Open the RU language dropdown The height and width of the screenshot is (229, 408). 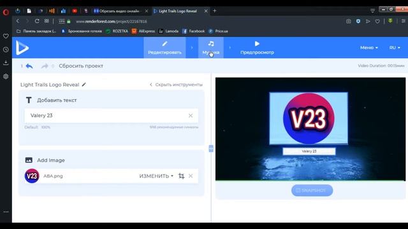tap(395, 48)
